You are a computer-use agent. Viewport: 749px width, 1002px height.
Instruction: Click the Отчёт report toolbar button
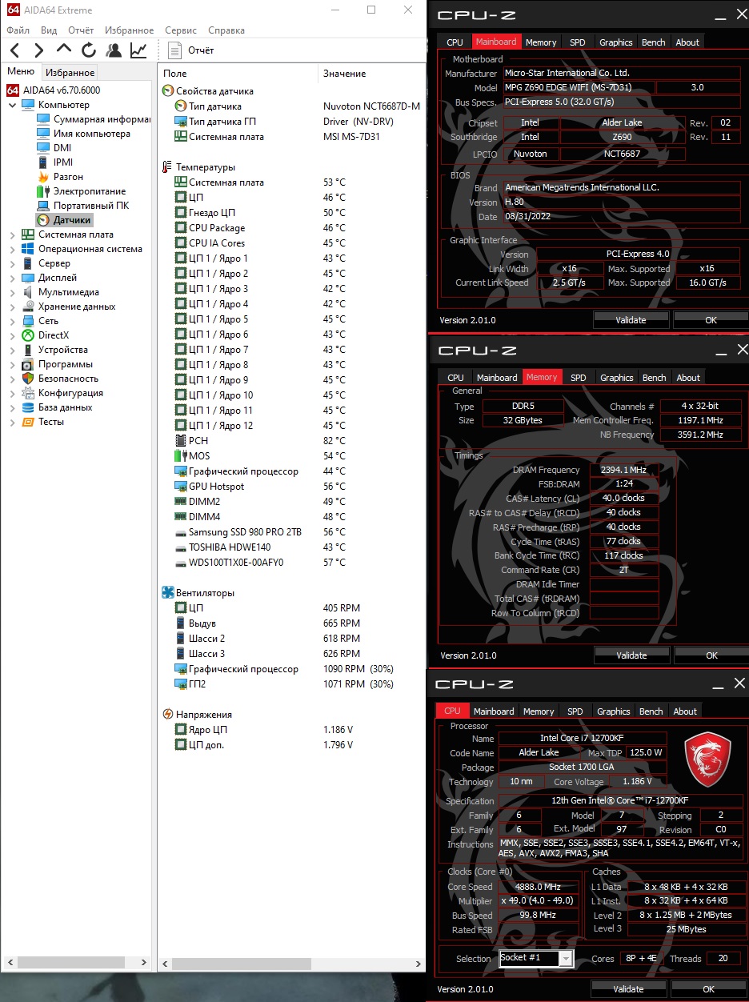coord(192,50)
